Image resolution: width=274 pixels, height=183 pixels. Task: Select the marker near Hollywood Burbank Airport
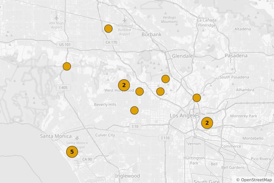pos(108,29)
